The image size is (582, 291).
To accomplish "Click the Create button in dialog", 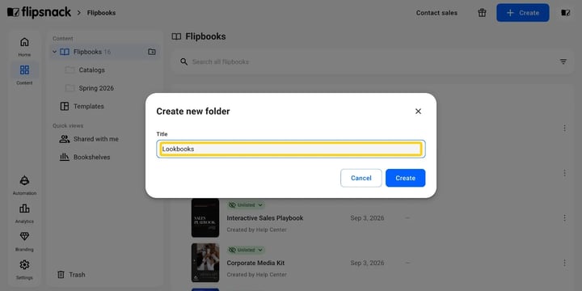I will 405,178.
